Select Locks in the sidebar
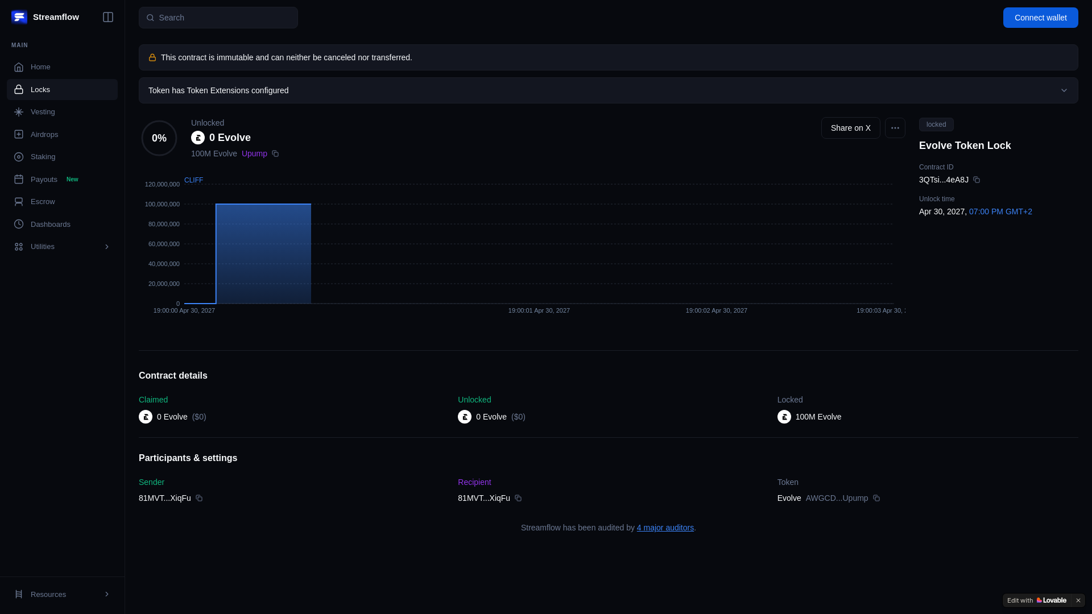This screenshot has height=614, width=1092. 62,90
